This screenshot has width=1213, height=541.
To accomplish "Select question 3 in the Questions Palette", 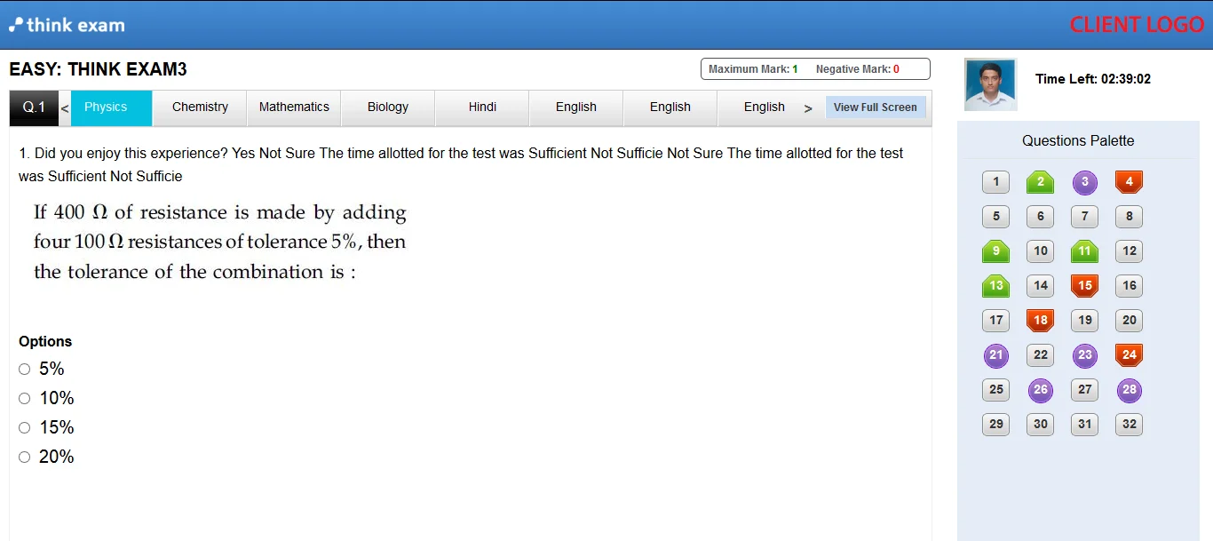I will coord(1084,182).
